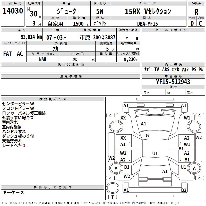Screen dimensions: 206x206
Task: Select the 譲渡書類期限 header
Action: tap(128, 30)
